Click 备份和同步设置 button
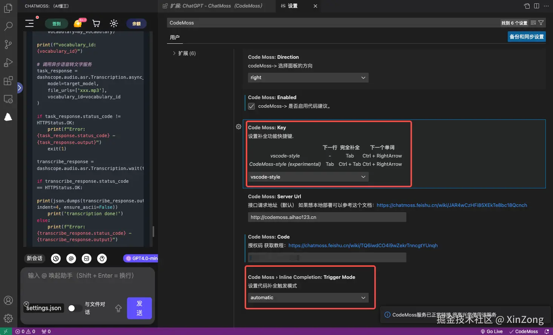553x335 pixels. 527,37
